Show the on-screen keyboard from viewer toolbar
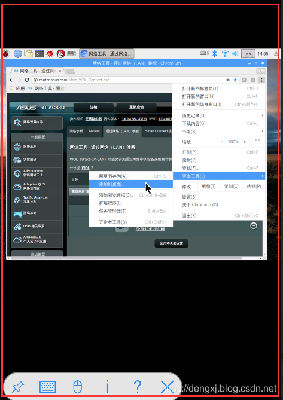This screenshot has height=400, width=283. pos(48,387)
